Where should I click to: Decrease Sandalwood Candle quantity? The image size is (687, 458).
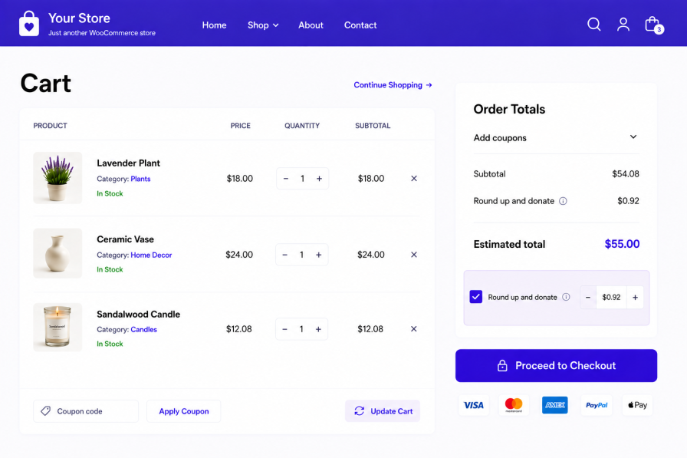284,328
